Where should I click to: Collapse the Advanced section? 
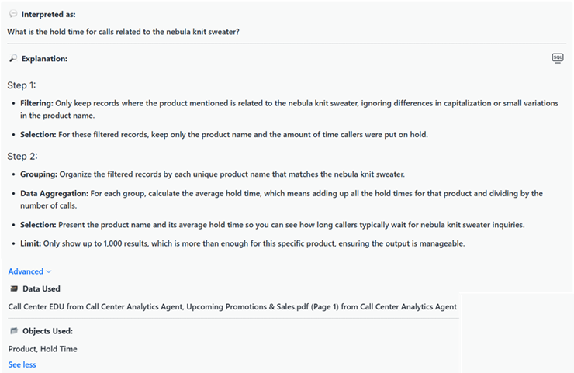tap(30, 271)
